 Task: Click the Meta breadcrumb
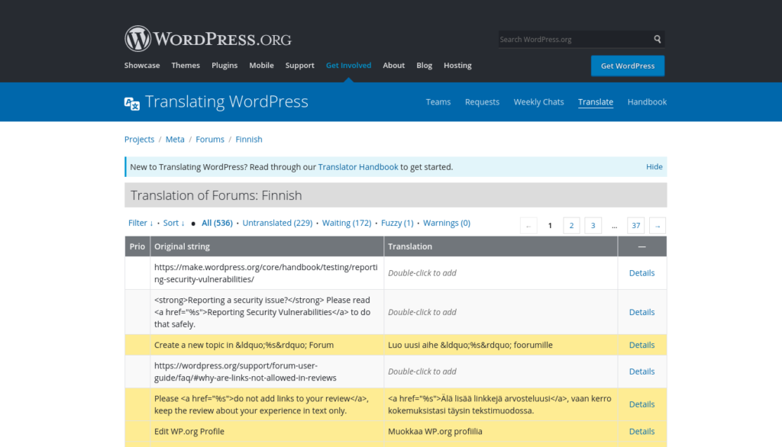coord(175,140)
